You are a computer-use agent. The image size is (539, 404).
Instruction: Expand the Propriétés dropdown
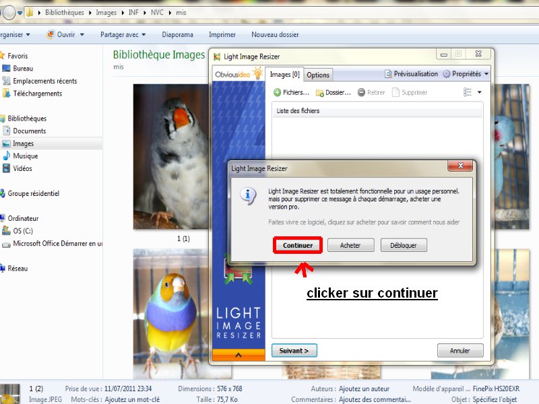[486, 74]
